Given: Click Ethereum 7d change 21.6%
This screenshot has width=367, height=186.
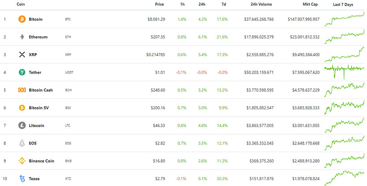Looking at the screenshot, I should (x=222, y=37).
